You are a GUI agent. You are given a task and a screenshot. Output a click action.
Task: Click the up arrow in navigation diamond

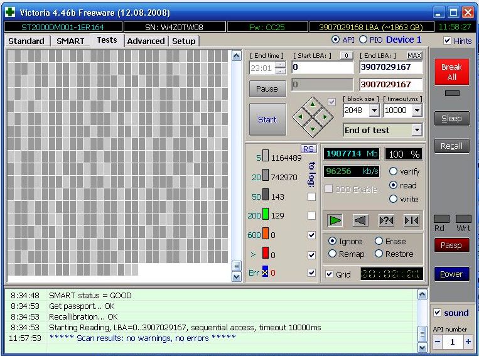pos(313,104)
